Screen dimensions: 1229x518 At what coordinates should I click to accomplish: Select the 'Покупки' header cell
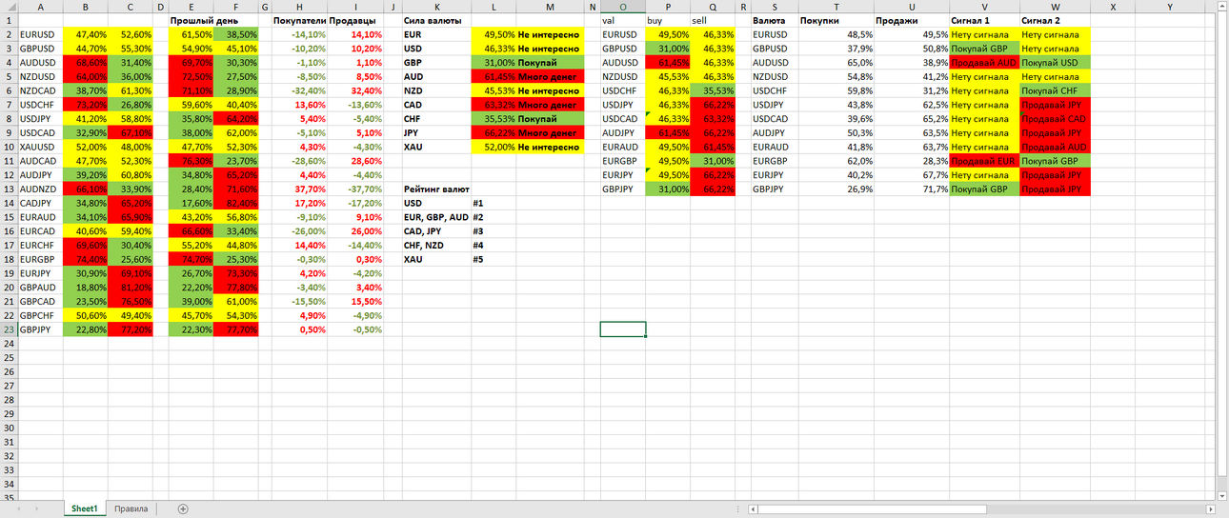pyautogui.click(x=836, y=20)
